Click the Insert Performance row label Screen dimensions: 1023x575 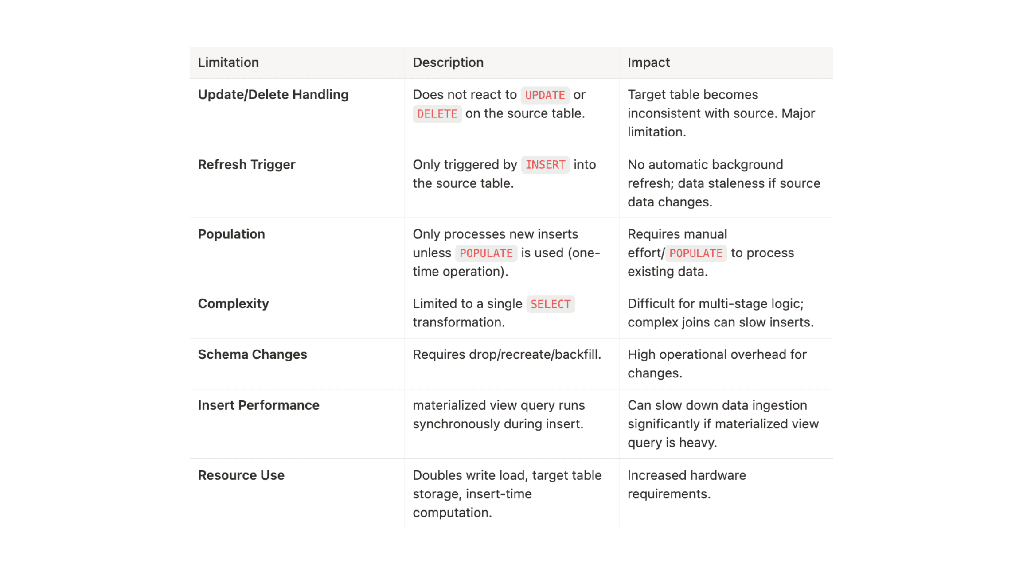point(258,405)
